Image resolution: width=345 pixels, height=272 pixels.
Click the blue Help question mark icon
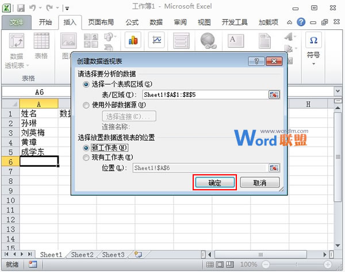click(x=301, y=22)
